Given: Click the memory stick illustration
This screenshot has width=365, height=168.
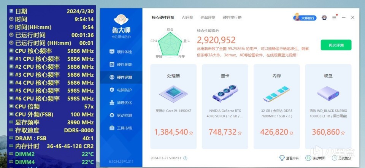Looking at the screenshot, I should click(x=276, y=94).
